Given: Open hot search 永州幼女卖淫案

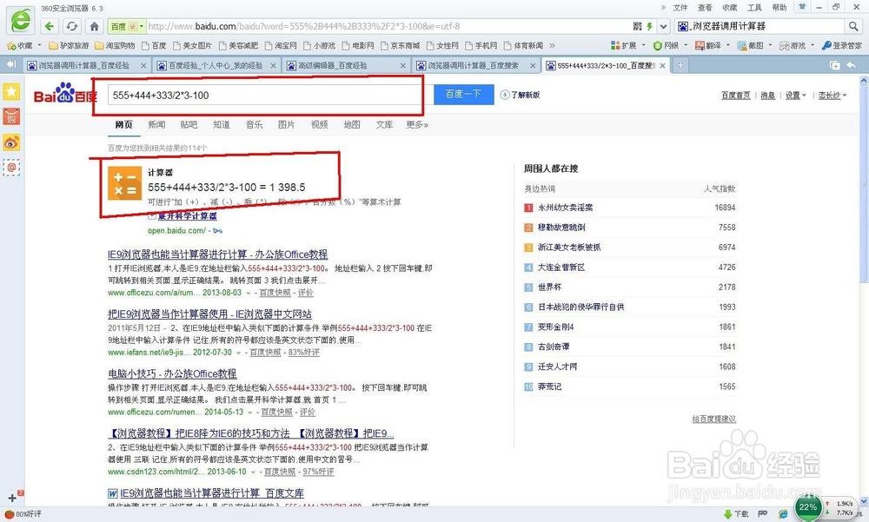Looking at the screenshot, I should (x=566, y=208).
